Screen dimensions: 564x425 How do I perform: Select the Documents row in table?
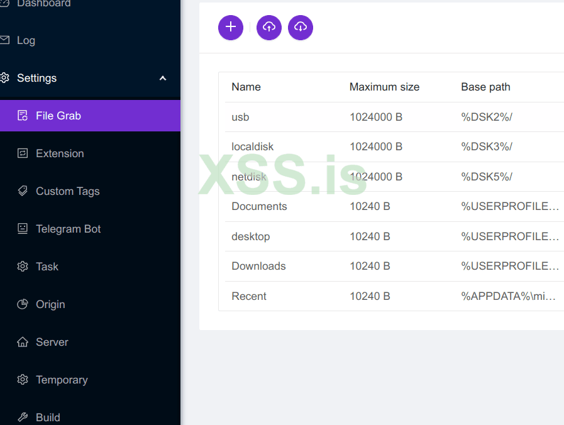pyautogui.click(x=259, y=206)
